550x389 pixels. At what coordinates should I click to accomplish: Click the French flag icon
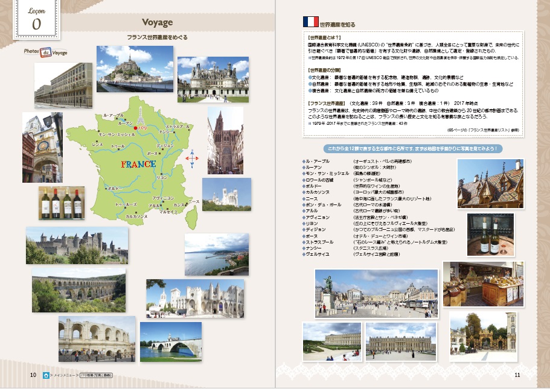(x=311, y=22)
